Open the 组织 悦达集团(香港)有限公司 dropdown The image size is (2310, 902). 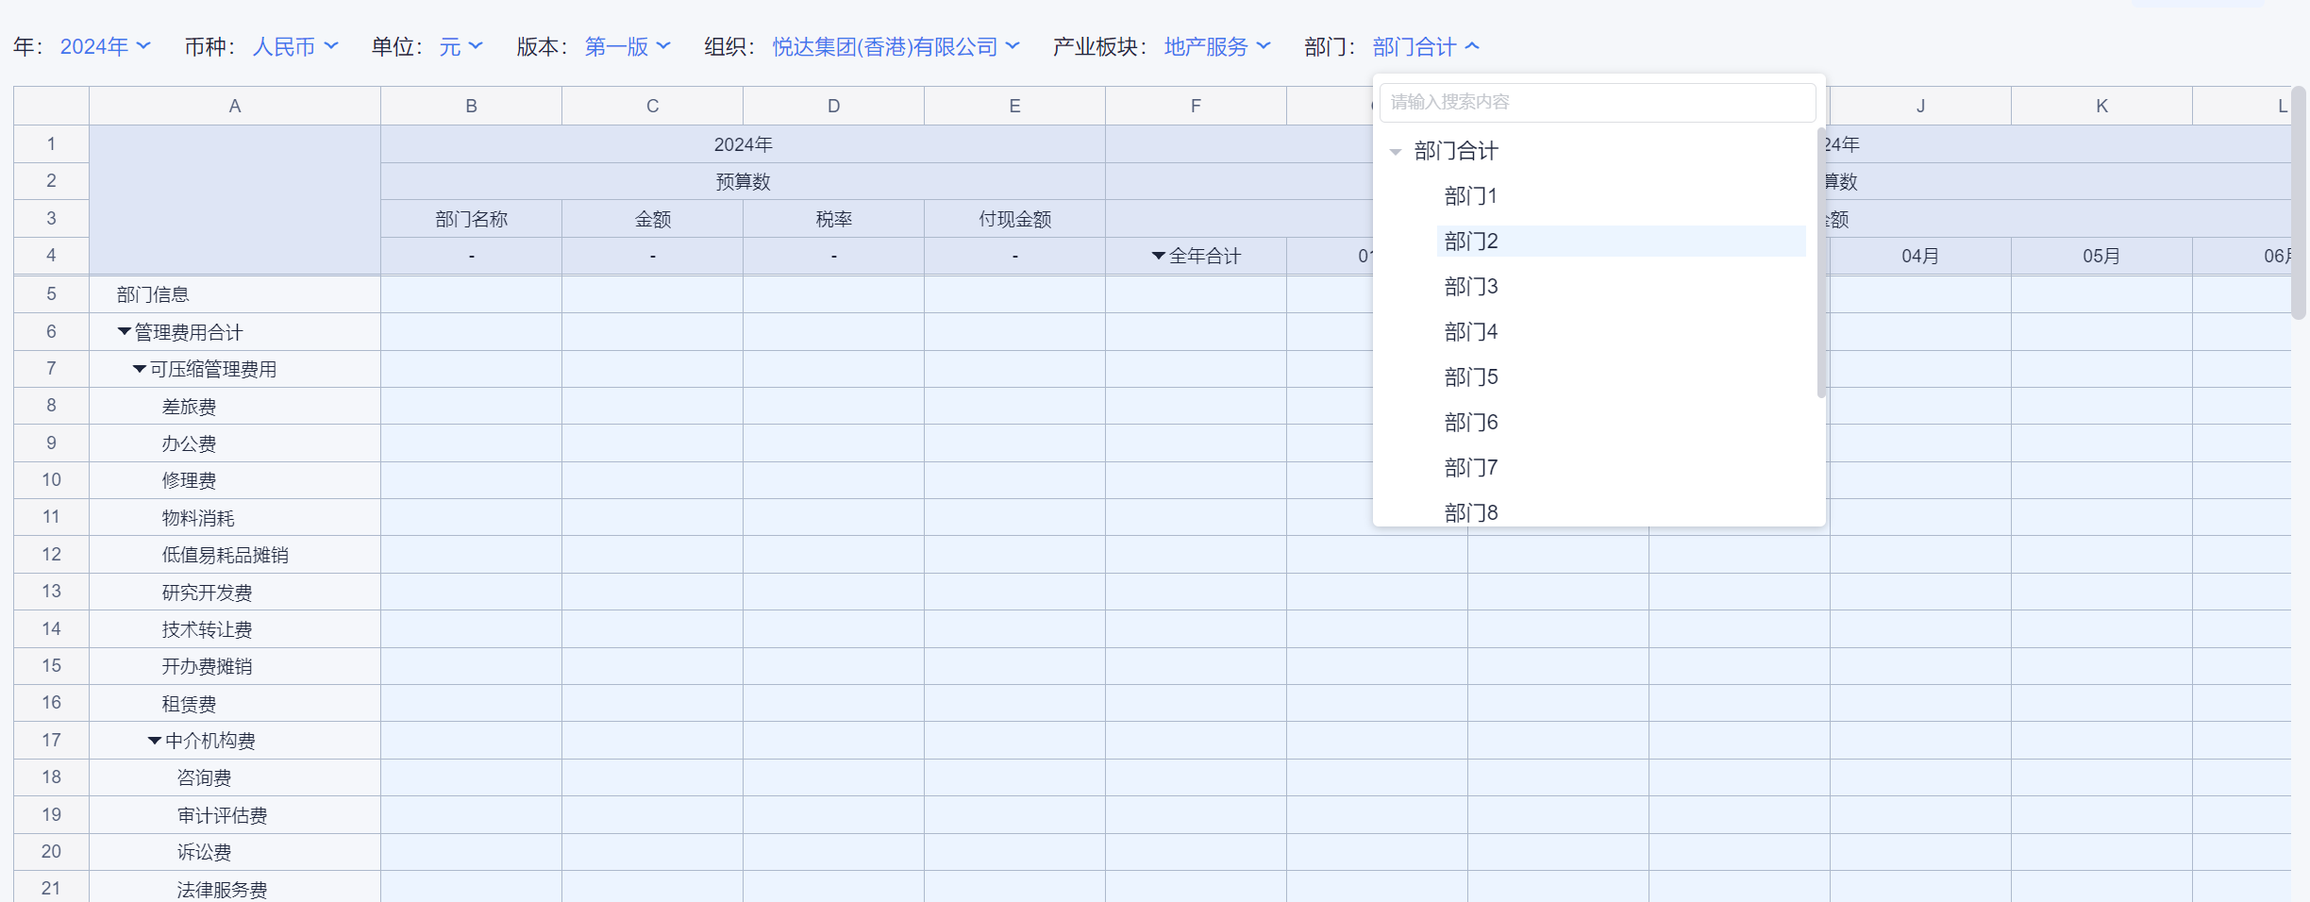(895, 46)
